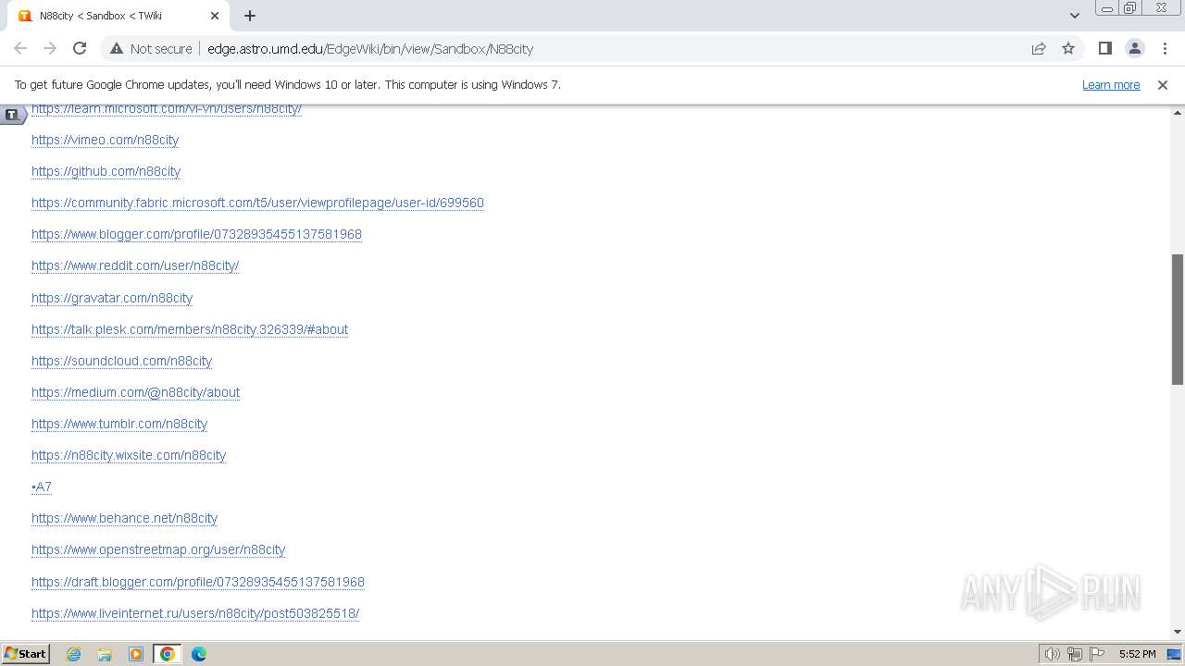Open the vimeo.com/n88city link
Screen dimensions: 1185x666
click(x=105, y=140)
